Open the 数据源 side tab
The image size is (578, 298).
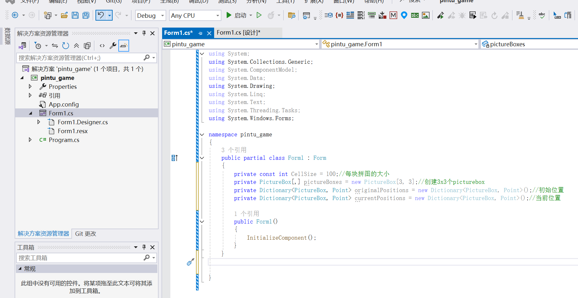tap(7, 36)
